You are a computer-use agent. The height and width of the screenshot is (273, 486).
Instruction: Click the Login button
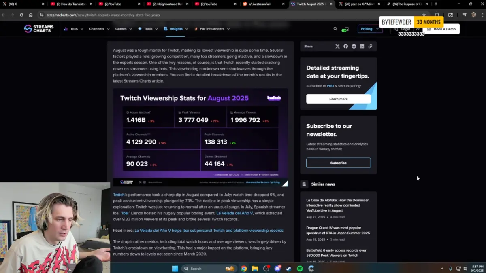click(x=403, y=29)
